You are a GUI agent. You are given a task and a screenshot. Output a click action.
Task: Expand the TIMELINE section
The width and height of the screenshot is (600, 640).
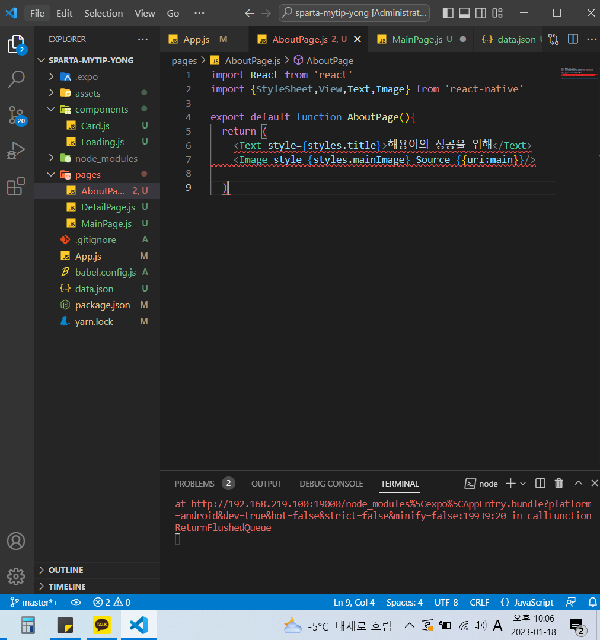tap(97, 587)
